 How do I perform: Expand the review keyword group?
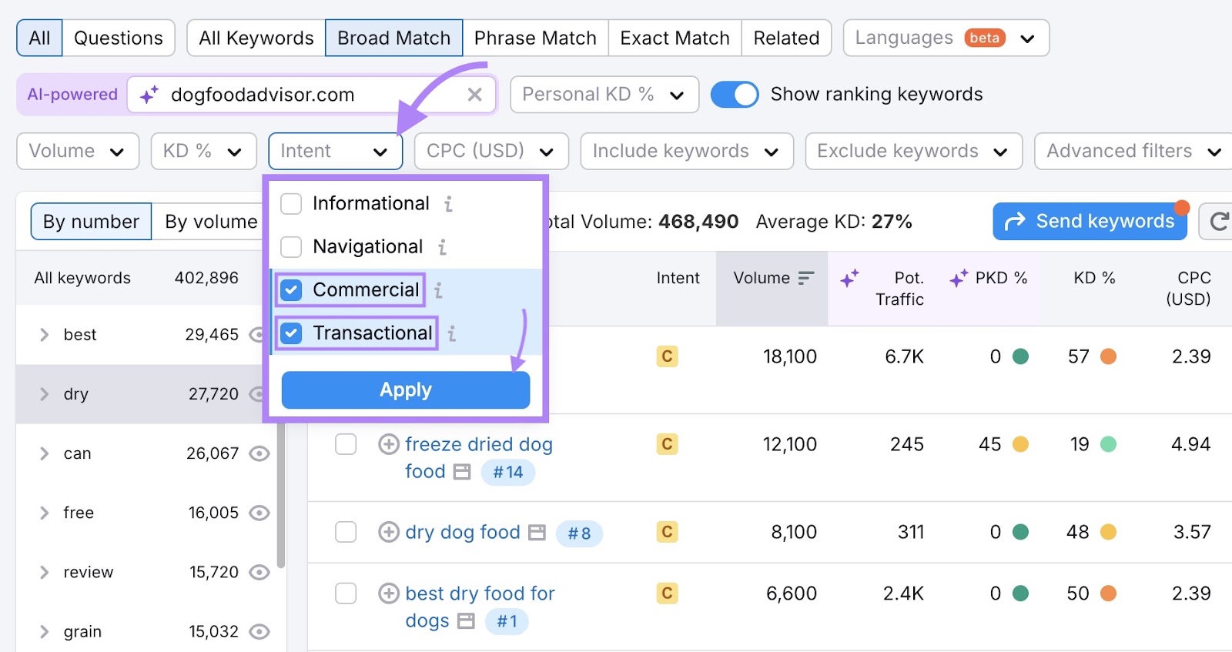pyautogui.click(x=45, y=572)
